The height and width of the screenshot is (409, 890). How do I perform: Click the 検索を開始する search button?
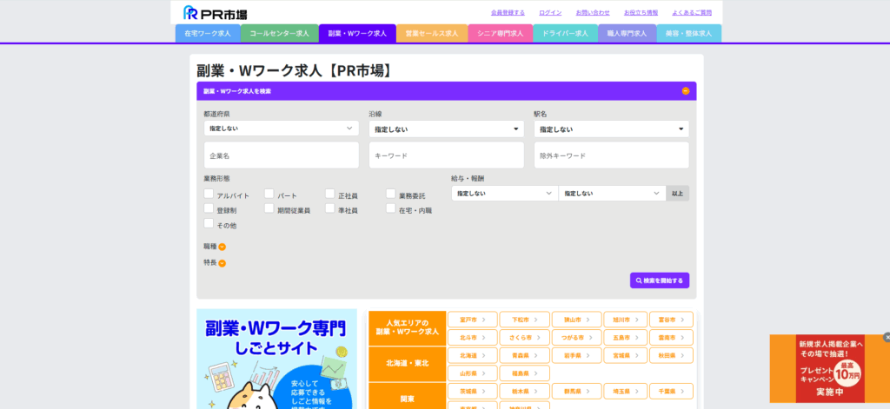pos(660,280)
